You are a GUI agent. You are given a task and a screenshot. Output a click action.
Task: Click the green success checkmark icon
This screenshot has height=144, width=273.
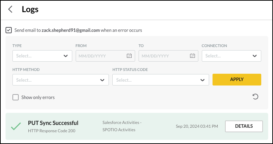click(16, 126)
